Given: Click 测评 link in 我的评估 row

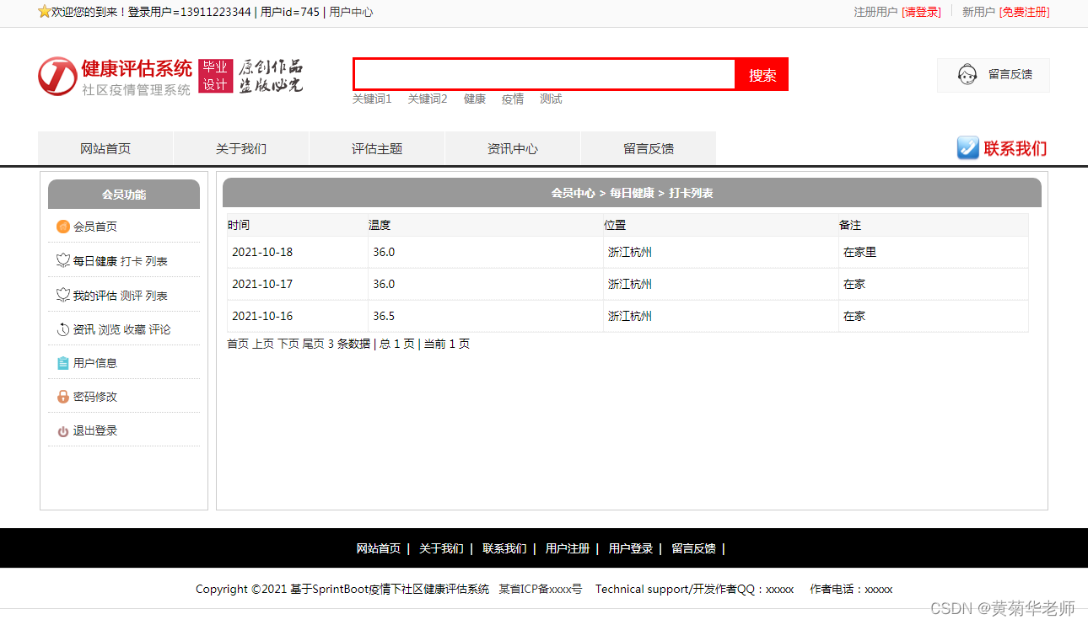Looking at the screenshot, I should coord(132,296).
